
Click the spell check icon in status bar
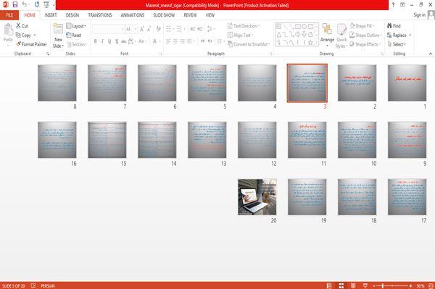[33, 285]
